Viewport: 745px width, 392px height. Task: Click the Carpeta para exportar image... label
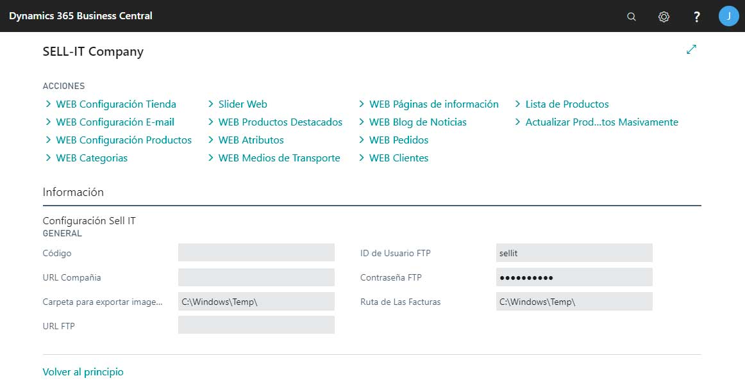tap(103, 302)
